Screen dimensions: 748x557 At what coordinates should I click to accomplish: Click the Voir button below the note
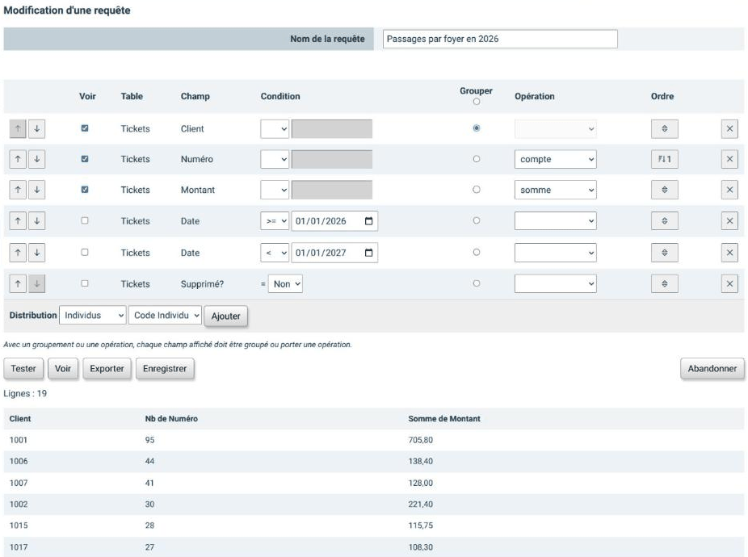click(62, 369)
